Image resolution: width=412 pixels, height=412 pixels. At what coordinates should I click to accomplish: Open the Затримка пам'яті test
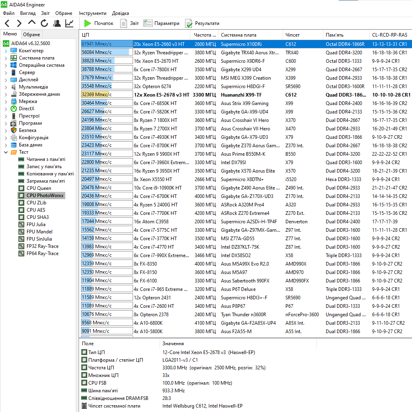(42, 181)
